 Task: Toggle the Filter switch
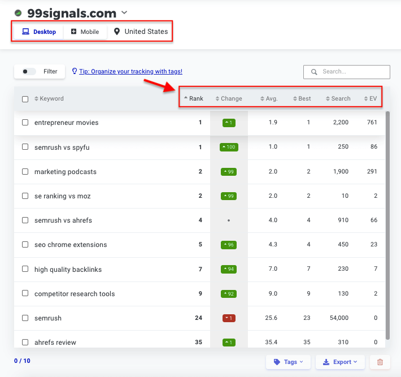click(x=29, y=71)
